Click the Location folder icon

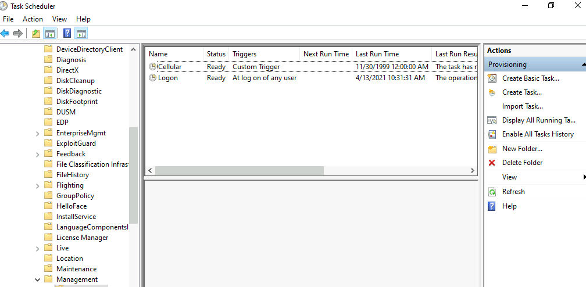click(48, 258)
